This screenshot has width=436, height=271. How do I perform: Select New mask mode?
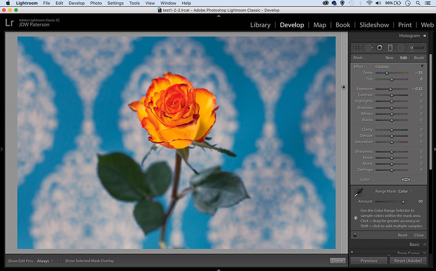pyautogui.click(x=389, y=58)
